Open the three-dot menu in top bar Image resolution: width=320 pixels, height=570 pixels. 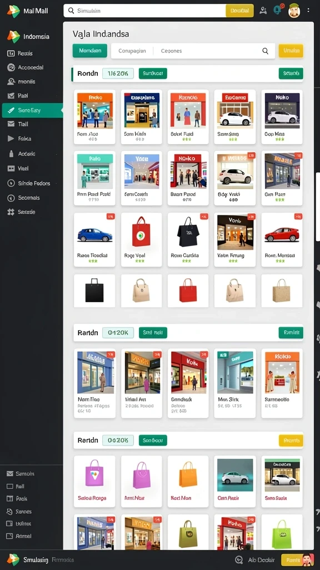[308, 11]
